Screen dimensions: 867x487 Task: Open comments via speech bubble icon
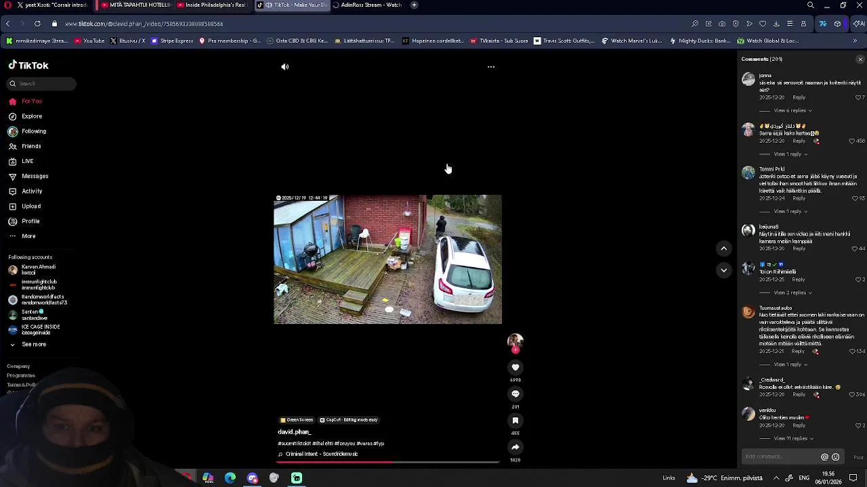[x=515, y=394]
